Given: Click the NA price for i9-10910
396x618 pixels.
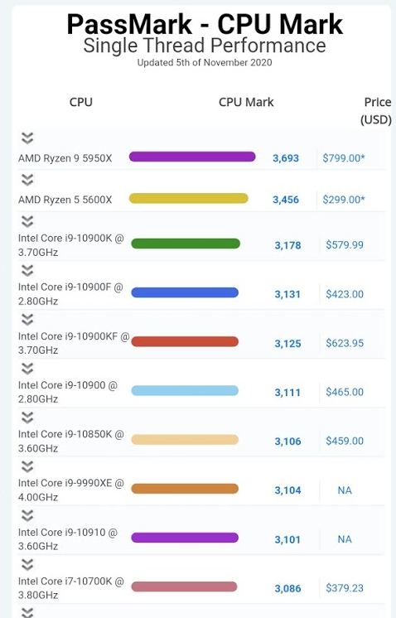Looking at the screenshot, I should pyautogui.click(x=345, y=539).
